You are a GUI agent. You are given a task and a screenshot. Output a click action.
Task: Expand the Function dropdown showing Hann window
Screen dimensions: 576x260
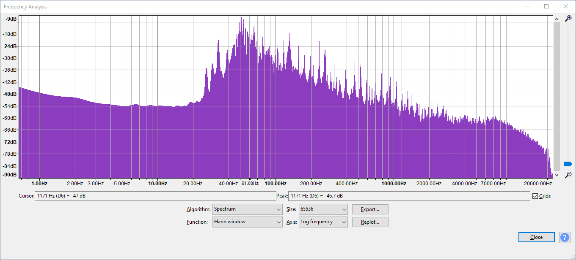[x=247, y=222]
